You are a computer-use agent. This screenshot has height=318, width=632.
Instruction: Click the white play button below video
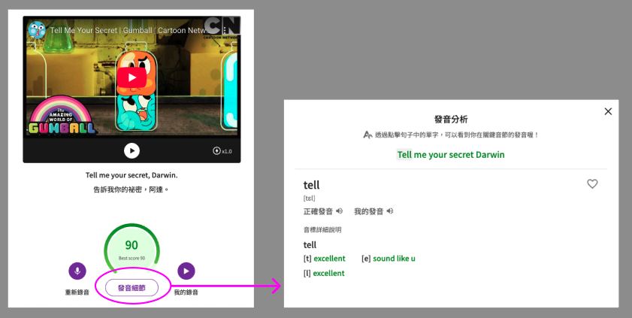pos(132,151)
